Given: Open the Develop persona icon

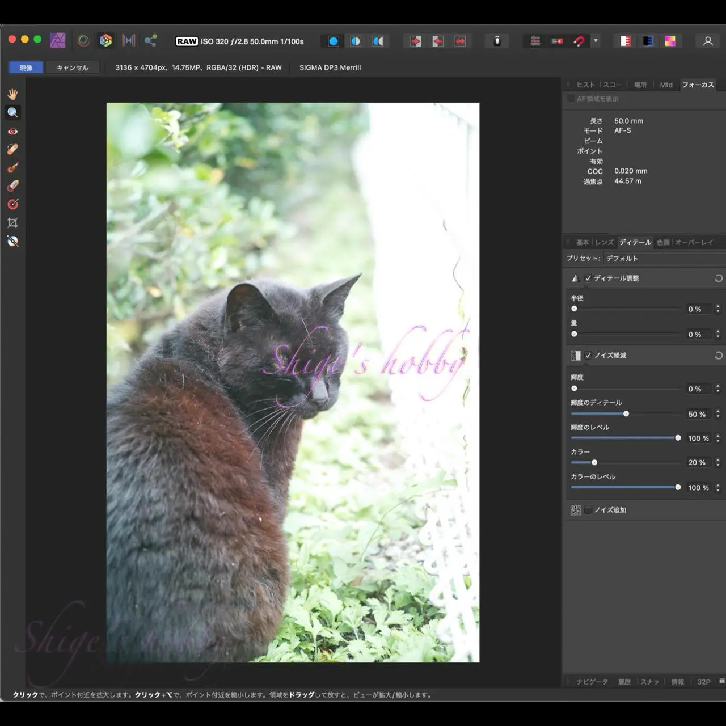Looking at the screenshot, I should pyautogui.click(x=105, y=40).
